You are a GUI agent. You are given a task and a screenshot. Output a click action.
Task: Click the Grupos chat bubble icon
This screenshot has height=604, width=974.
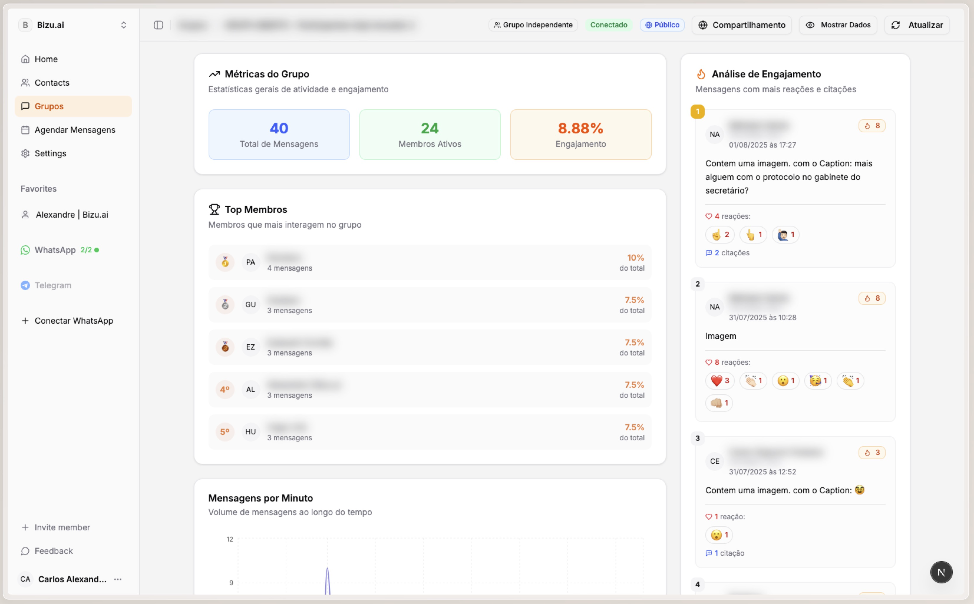coord(25,106)
